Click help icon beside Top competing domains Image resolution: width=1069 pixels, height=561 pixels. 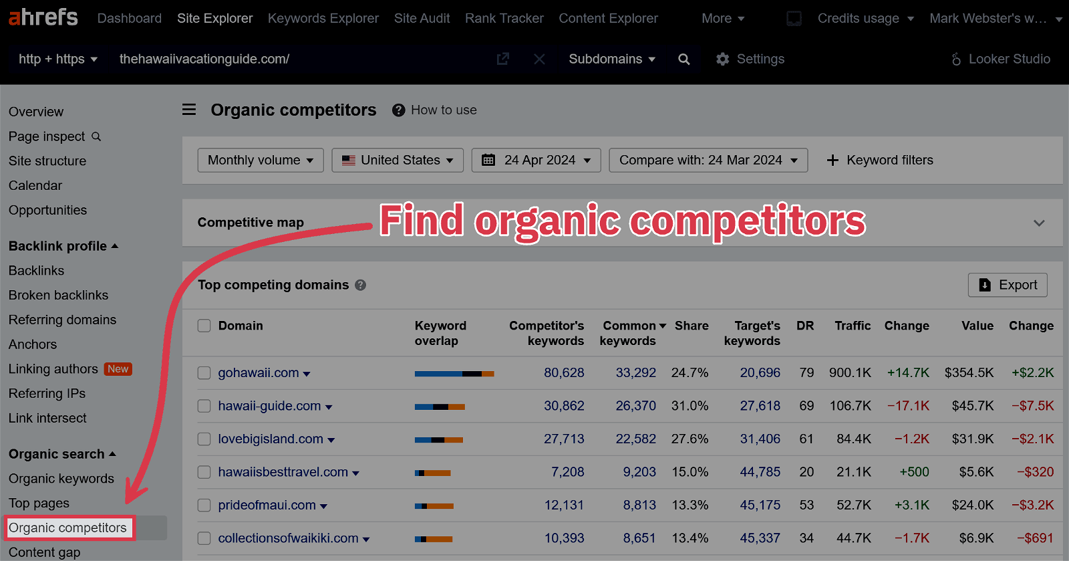click(x=360, y=285)
